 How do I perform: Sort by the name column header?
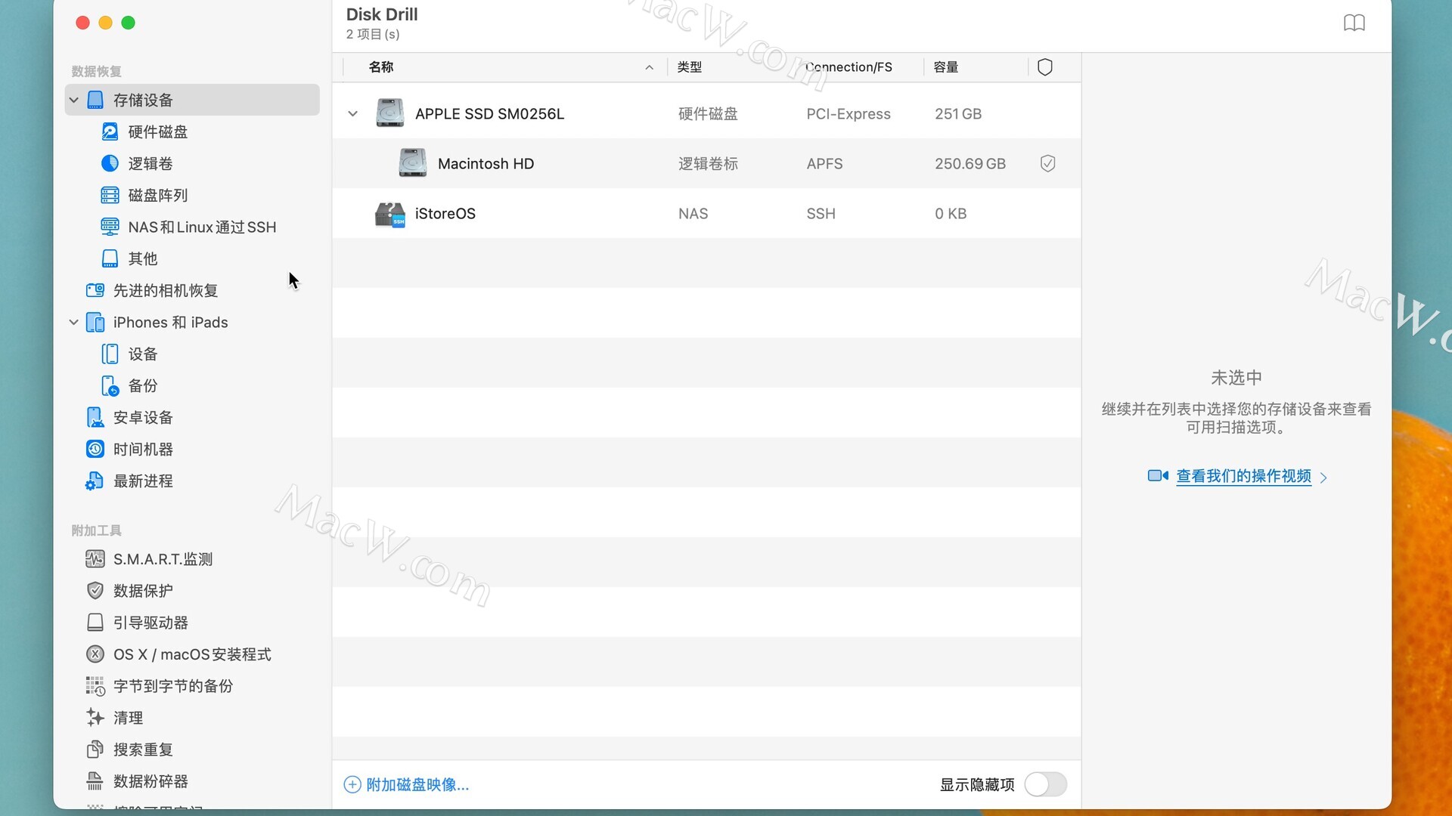click(381, 67)
